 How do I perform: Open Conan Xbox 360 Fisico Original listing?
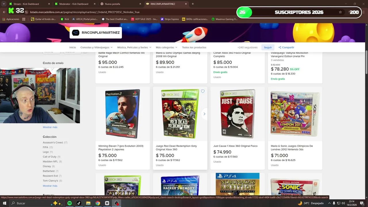click(232, 54)
